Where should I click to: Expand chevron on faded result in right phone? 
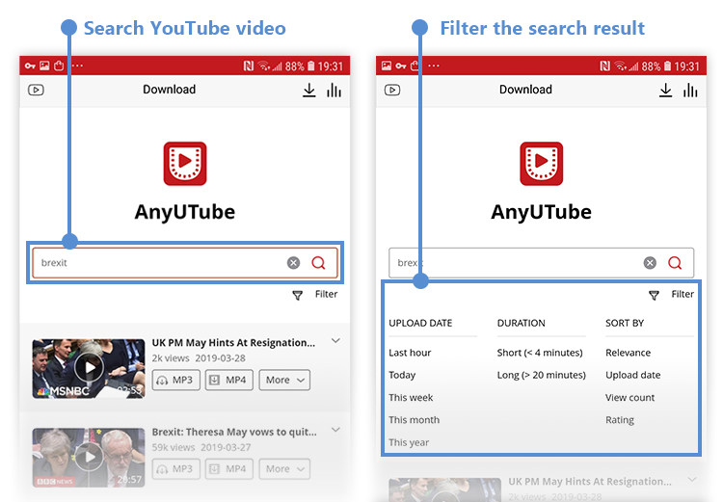click(692, 480)
